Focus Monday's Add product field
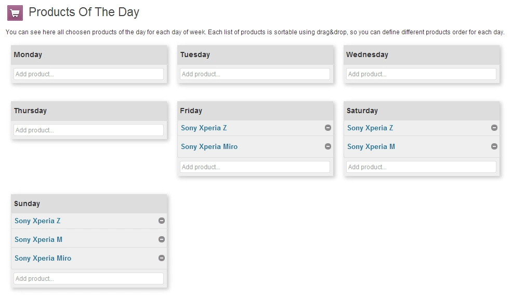The width and height of the screenshot is (512, 299). (88, 74)
